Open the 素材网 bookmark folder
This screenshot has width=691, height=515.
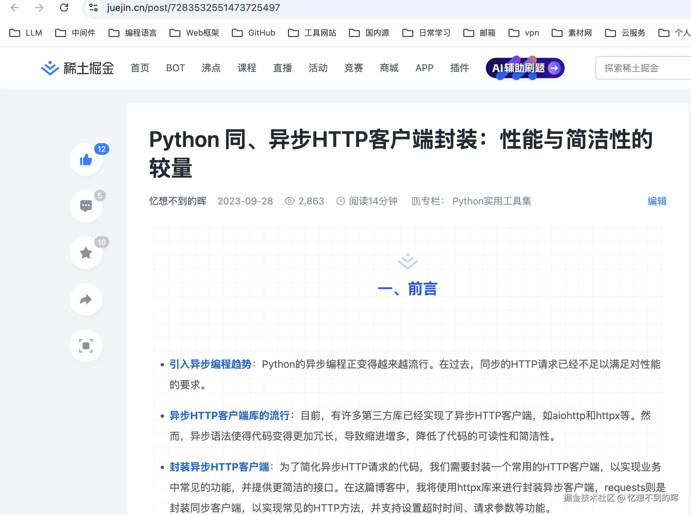click(x=572, y=33)
